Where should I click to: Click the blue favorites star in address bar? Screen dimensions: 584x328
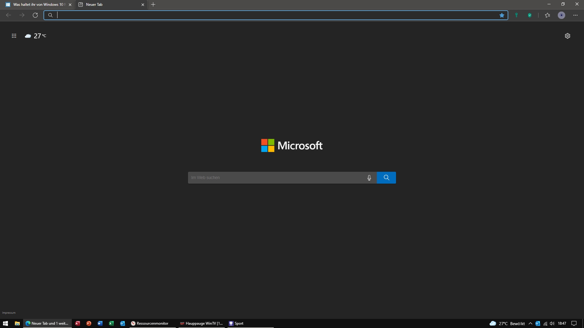point(502,15)
